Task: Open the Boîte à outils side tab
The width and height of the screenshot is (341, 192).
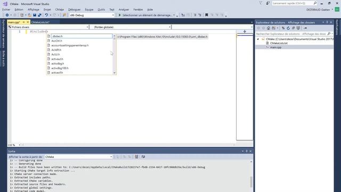Action: [3, 58]
